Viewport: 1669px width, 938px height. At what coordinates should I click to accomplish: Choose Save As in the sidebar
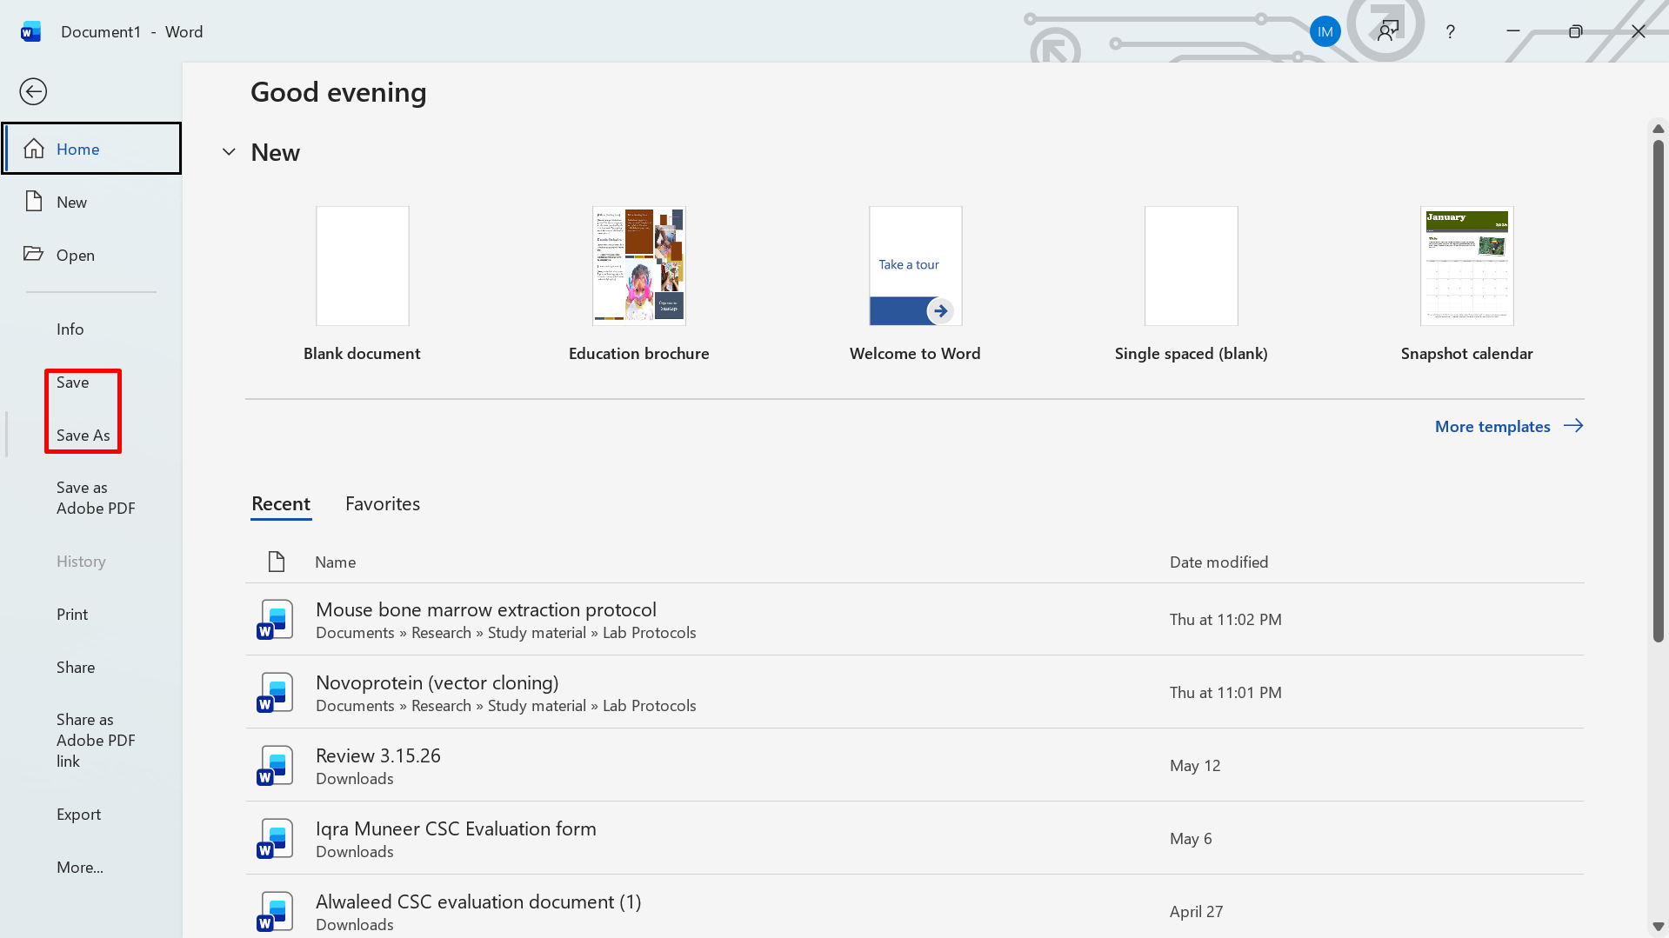tap(83, 435)
